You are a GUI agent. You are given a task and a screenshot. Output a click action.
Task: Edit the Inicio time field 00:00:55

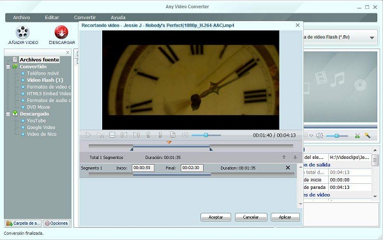click(x=143, y=168)
